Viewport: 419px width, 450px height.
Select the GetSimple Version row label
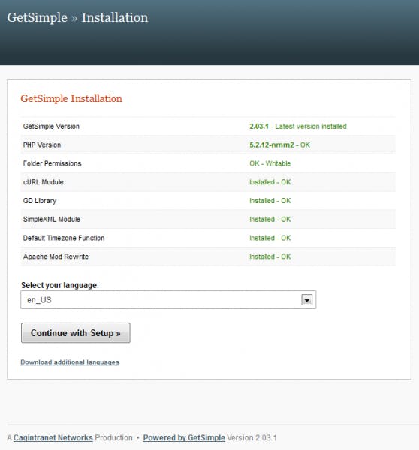51,126
